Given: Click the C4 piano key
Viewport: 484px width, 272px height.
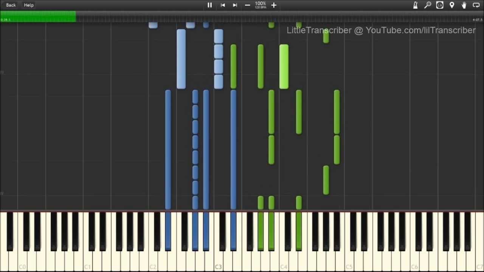Looking at the screenshot, I should click(x=284, y=261).
